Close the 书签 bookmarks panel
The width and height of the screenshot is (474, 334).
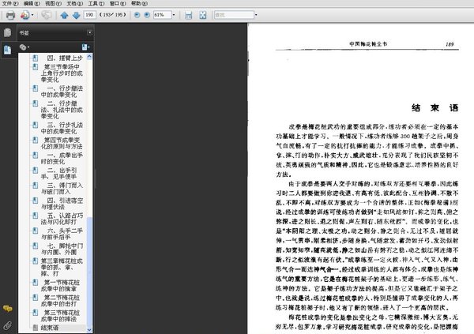point(90,32)
